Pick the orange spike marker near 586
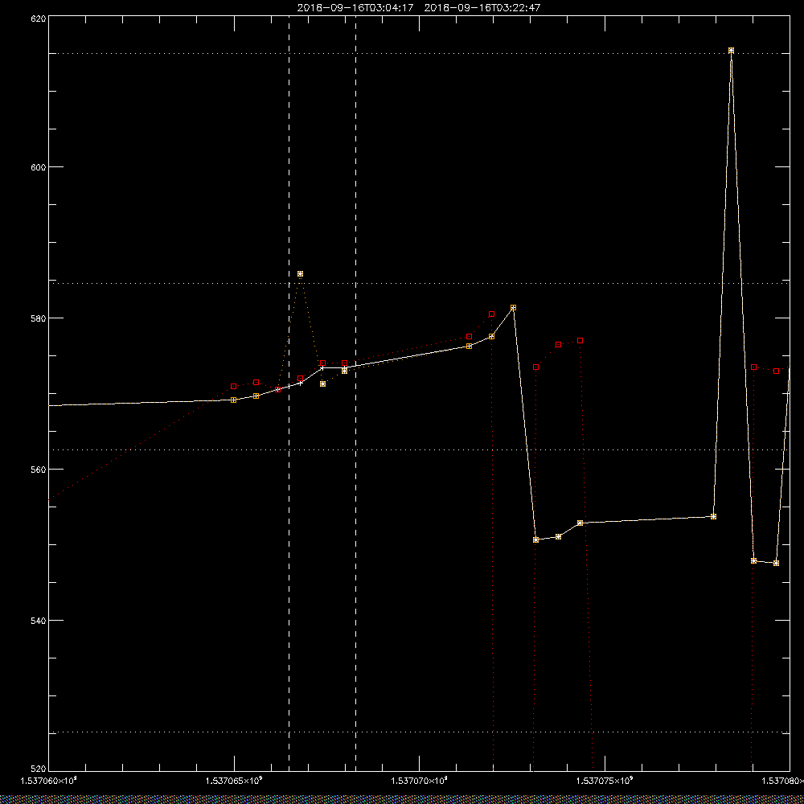This screenshot has height=804, width=804. [301, 274]
